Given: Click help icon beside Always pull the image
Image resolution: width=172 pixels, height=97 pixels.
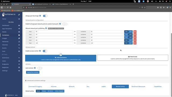Looking at the screenshot, I should (40, 16).
